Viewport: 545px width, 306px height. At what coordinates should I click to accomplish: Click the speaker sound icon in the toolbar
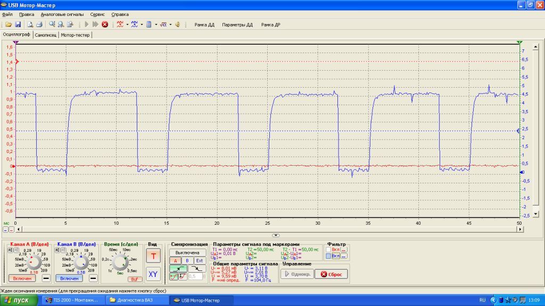tap(177, 24)
